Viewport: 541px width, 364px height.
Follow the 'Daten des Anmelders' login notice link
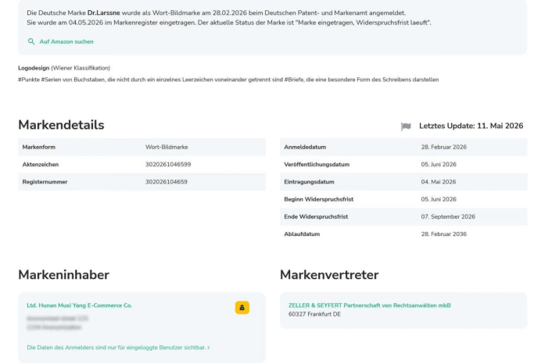[118, 348]
